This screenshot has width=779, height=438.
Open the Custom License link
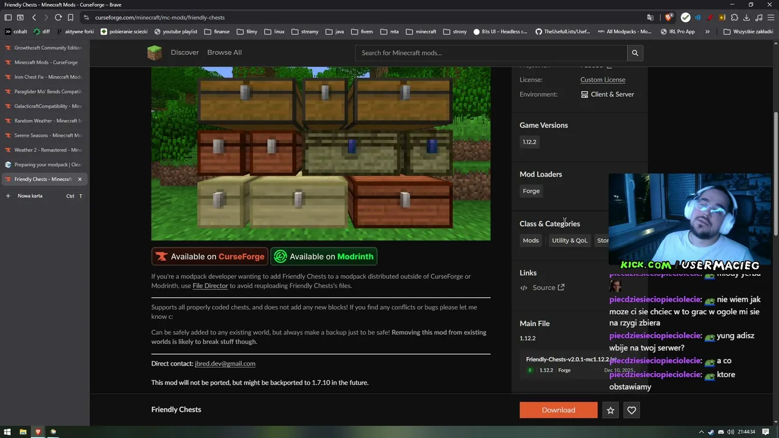(x=603, y=80)
